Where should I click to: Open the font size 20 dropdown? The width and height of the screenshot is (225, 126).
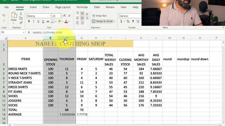(x=60, y=16)
